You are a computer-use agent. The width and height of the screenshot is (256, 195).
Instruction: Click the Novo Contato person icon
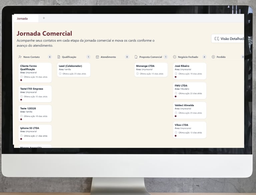click(x=20, y=57)
